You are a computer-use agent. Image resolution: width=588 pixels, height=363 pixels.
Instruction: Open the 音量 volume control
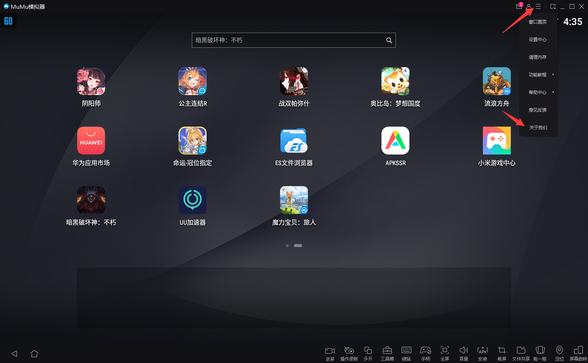464,353
